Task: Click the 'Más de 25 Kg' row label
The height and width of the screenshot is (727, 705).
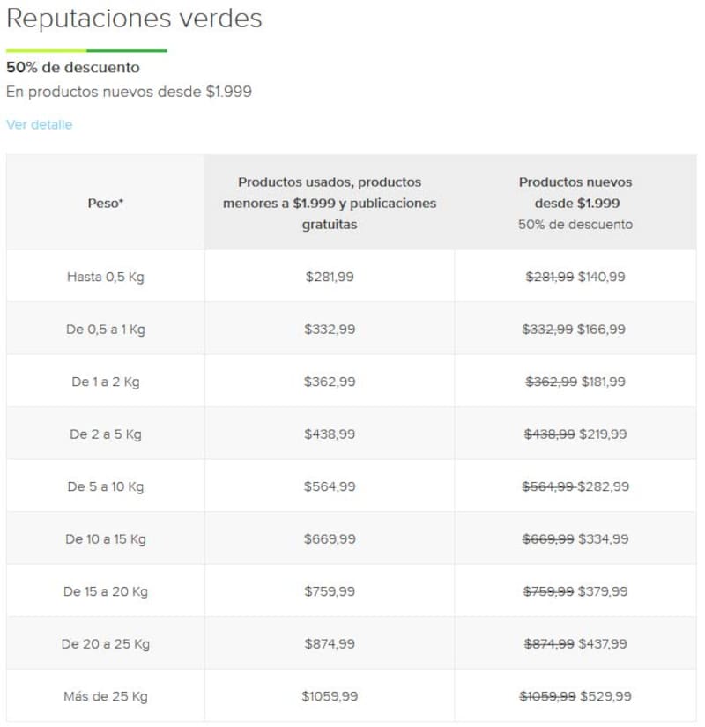Action: (106, 696)
